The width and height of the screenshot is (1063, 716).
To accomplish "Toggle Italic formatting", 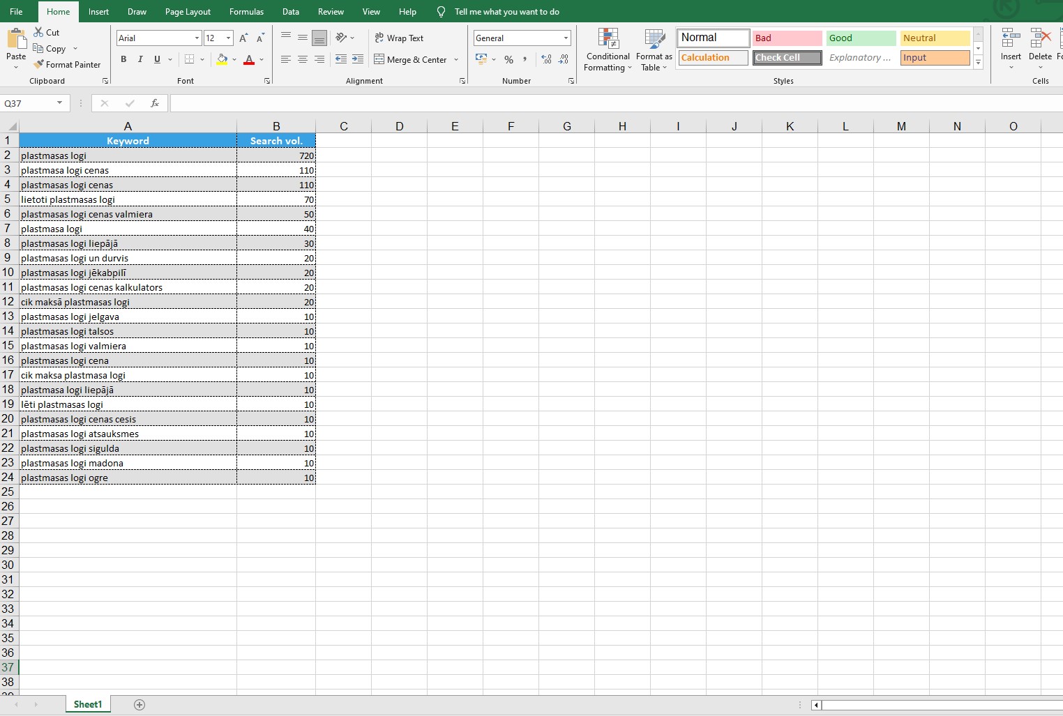I will 140,60.
